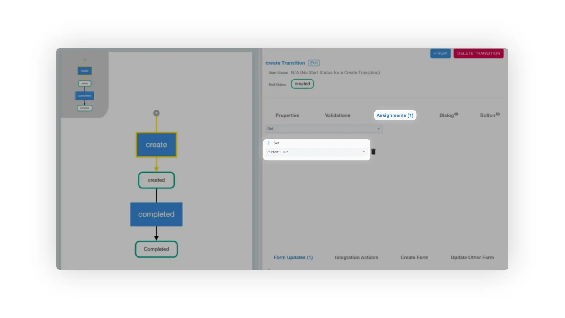Switch to the Properties tab

point(287,115)
